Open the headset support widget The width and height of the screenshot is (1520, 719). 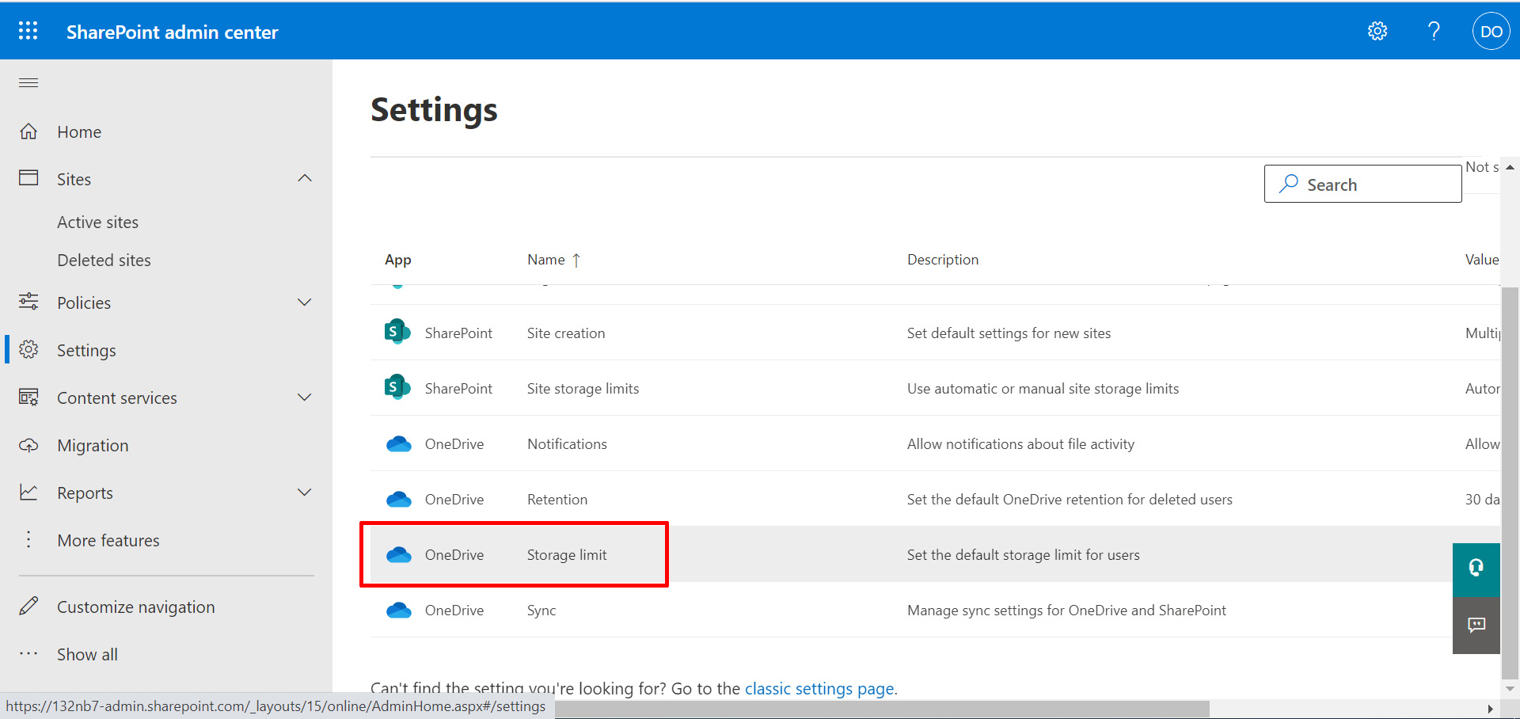1476,569
